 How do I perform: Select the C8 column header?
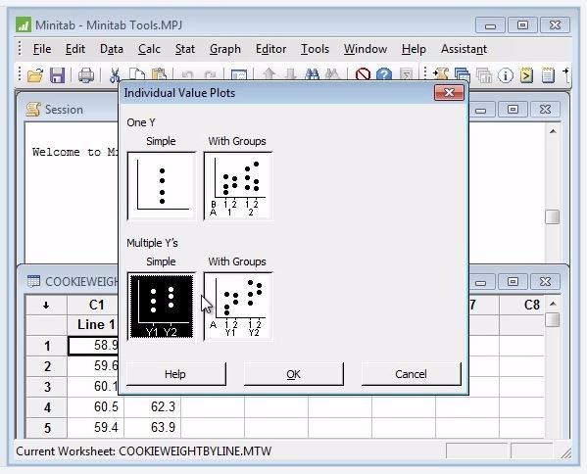click(522, 306)
